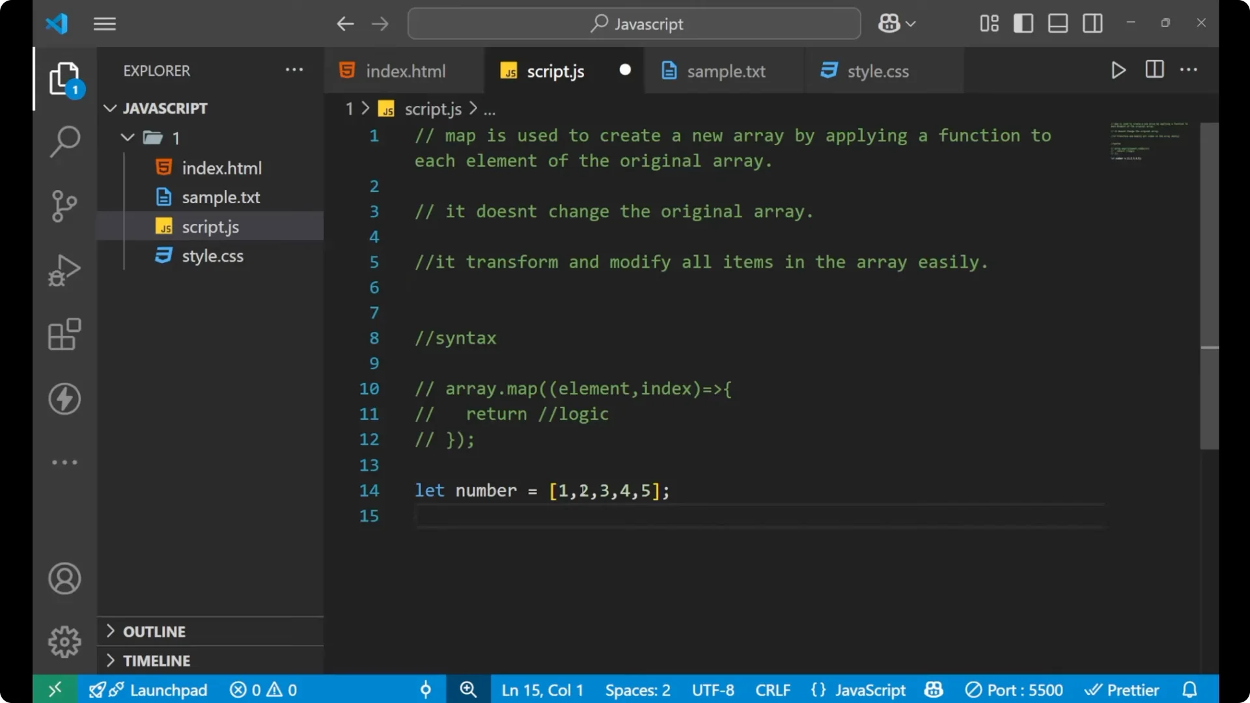Click the Run Code play button in toolbar

coord(1118,70)
